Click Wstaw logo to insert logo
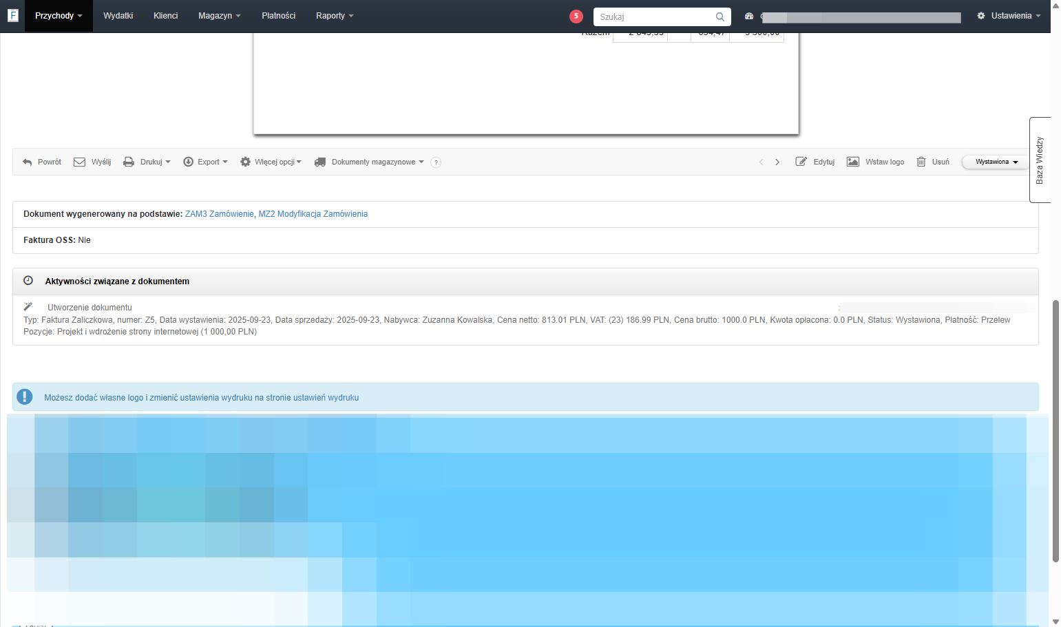The image size is (1061, 627). (x=875, y=162)
